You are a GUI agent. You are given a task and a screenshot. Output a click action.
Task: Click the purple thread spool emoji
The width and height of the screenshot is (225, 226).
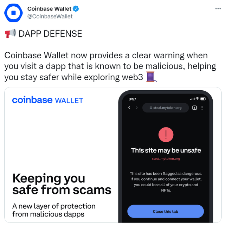pyautogui.click(x=151, y=77)
